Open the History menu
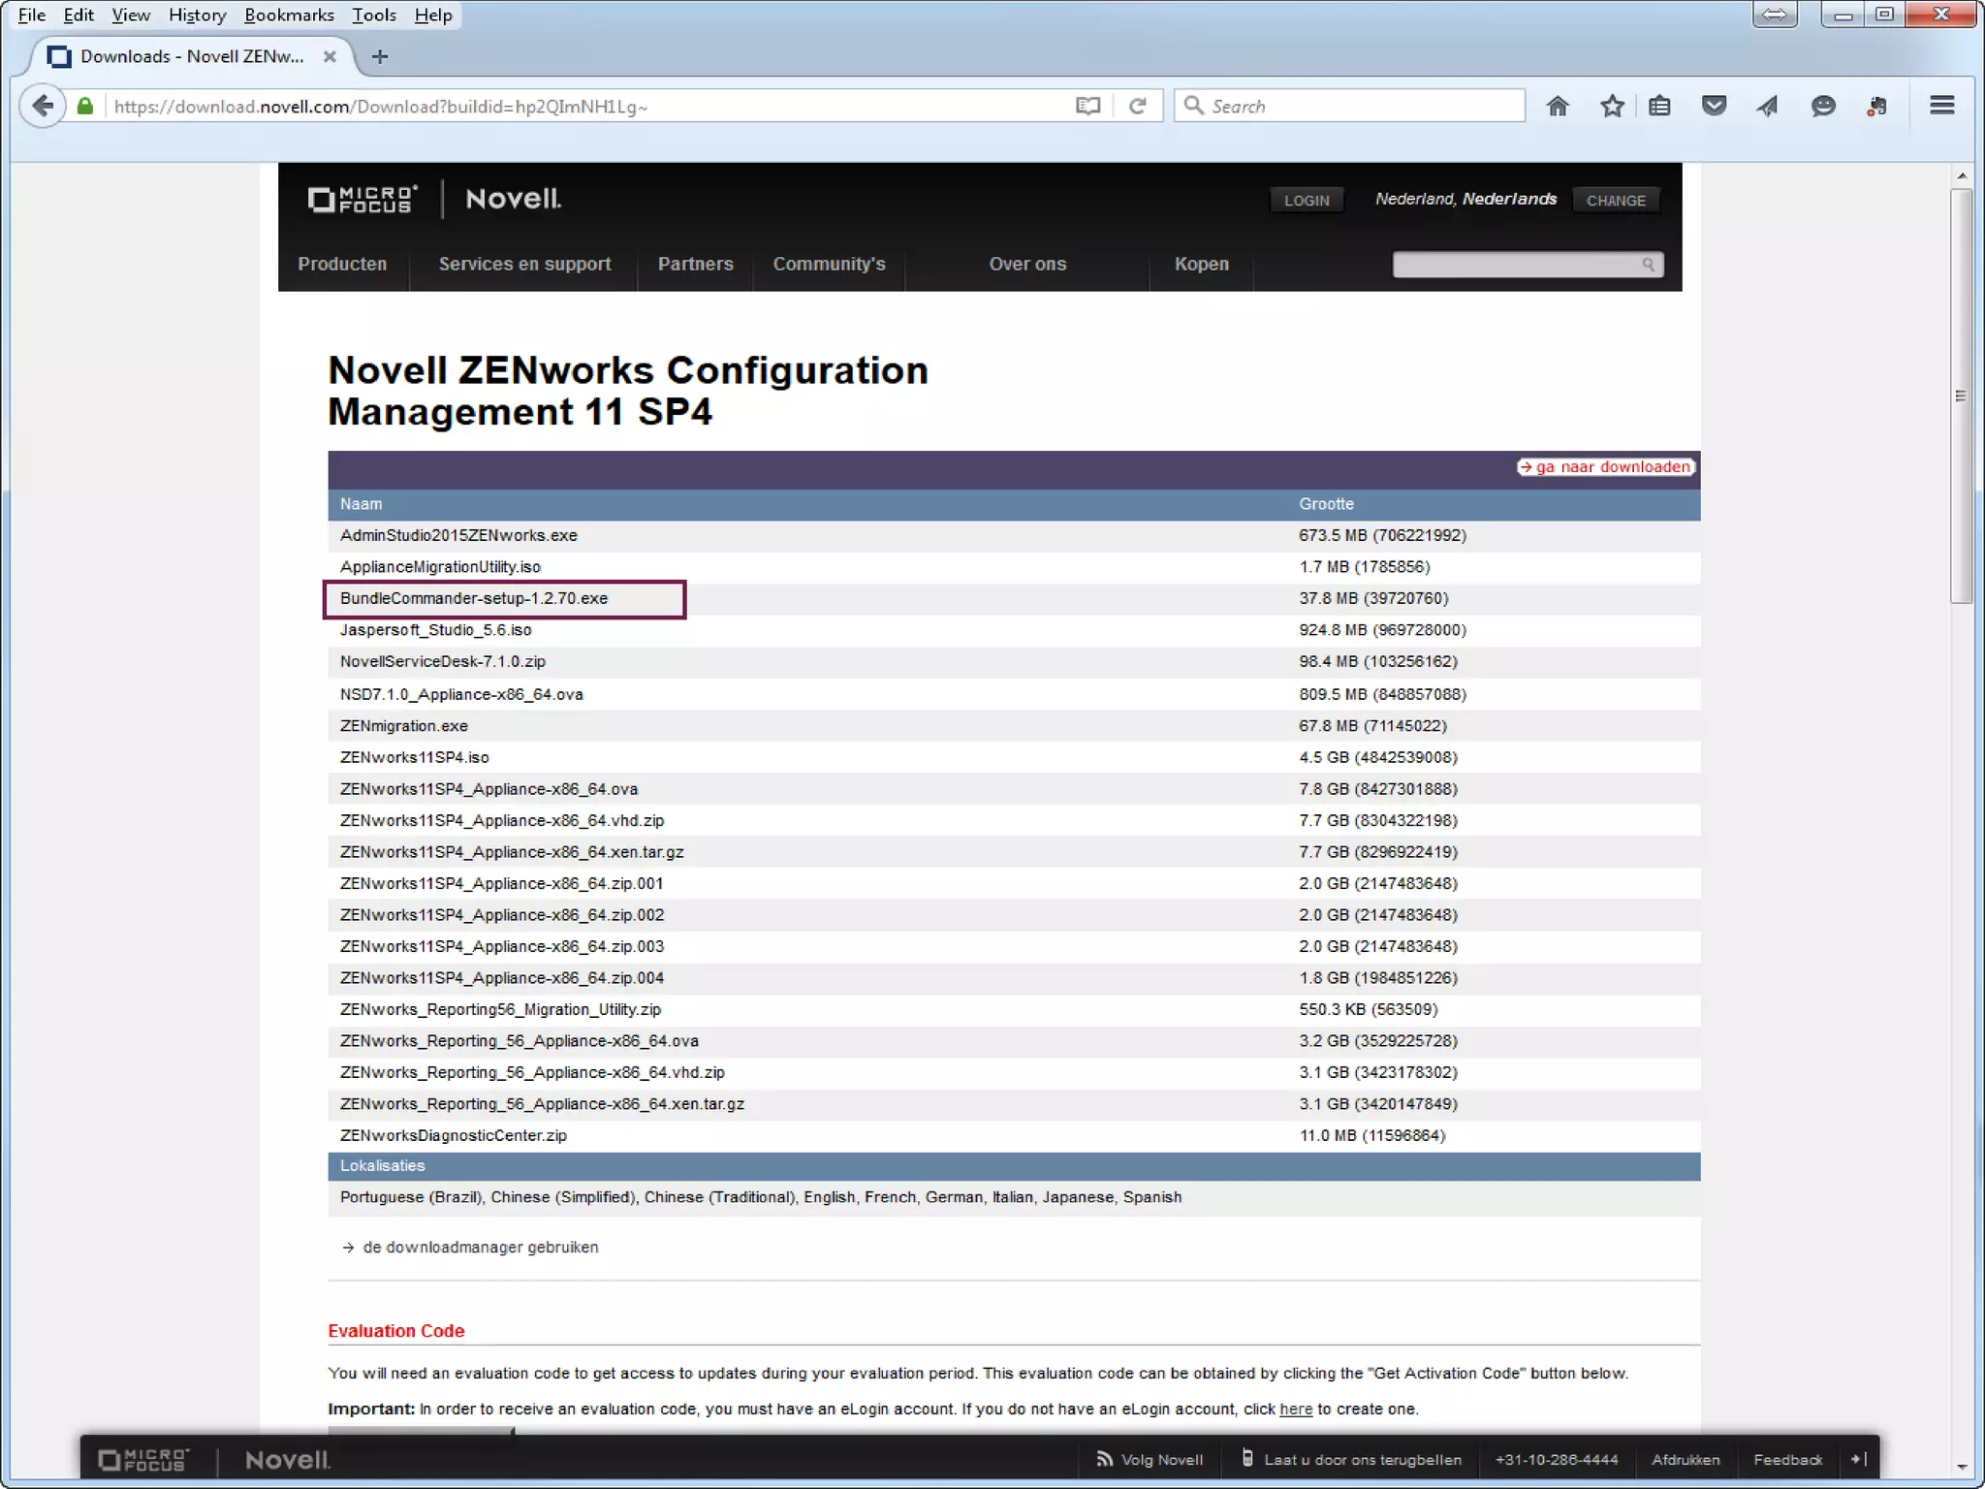 [197, 15]
